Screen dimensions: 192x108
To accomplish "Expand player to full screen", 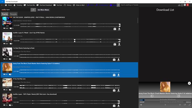I will pos(189,105).
